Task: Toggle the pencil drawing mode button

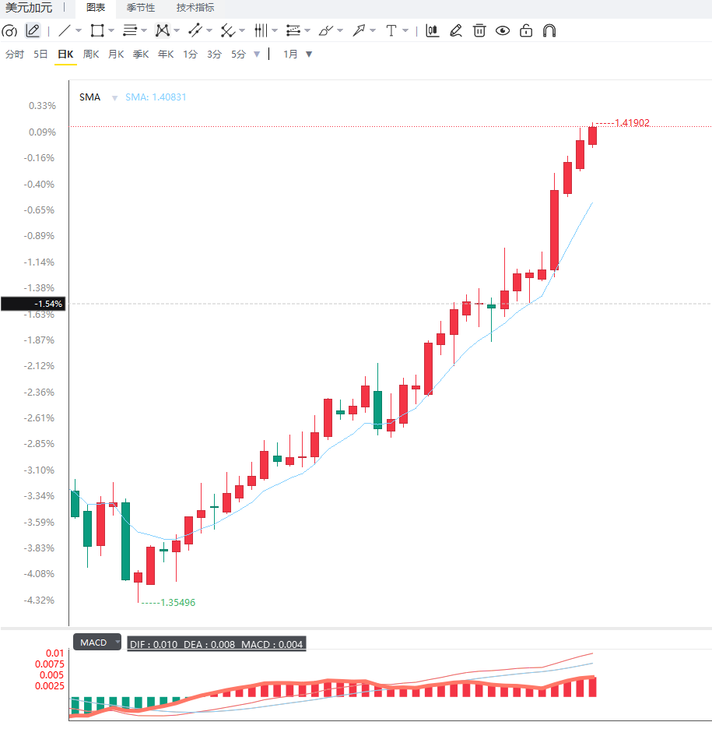Action: [33, 30]
